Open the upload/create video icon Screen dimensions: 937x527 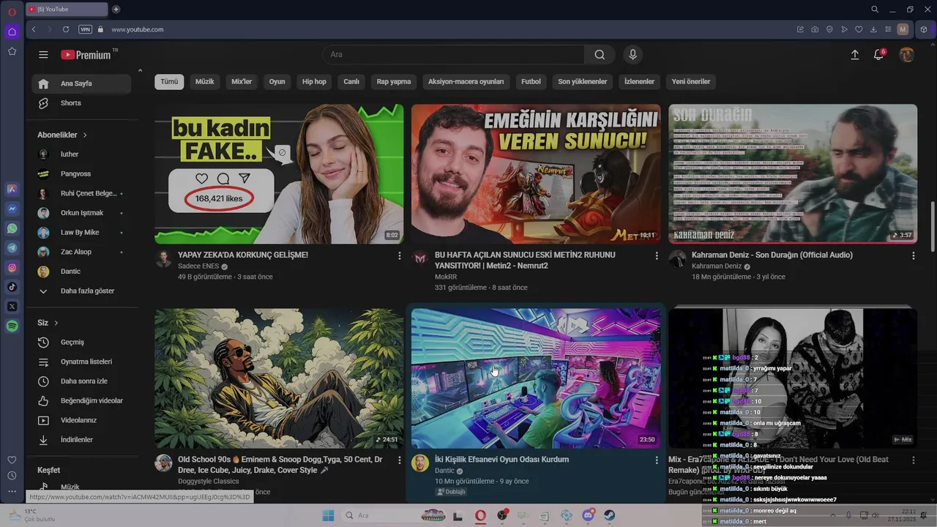pos(854,55)
